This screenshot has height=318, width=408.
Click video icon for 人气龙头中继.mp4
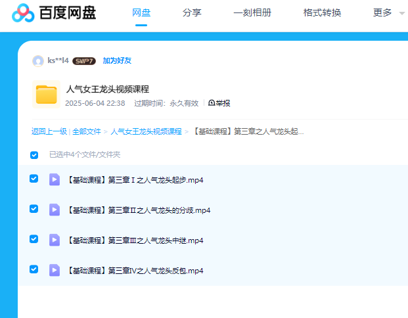[x=55, y=240]
